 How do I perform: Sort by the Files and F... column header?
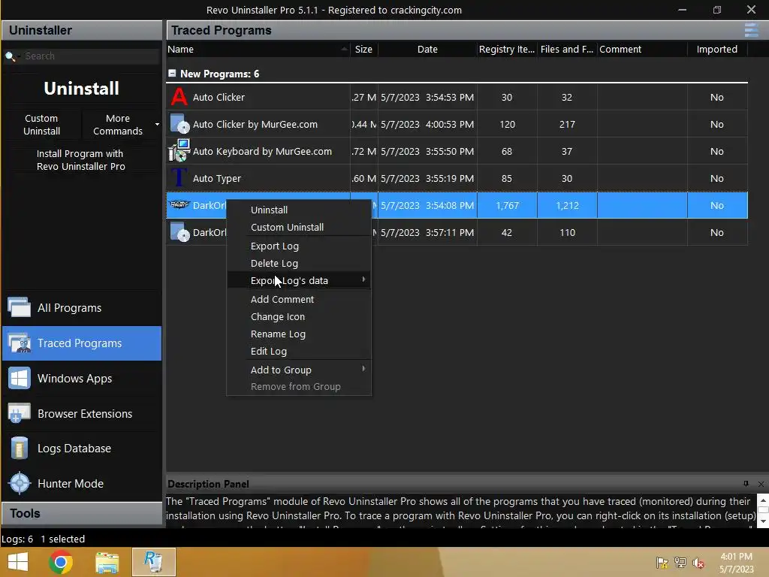566,49
